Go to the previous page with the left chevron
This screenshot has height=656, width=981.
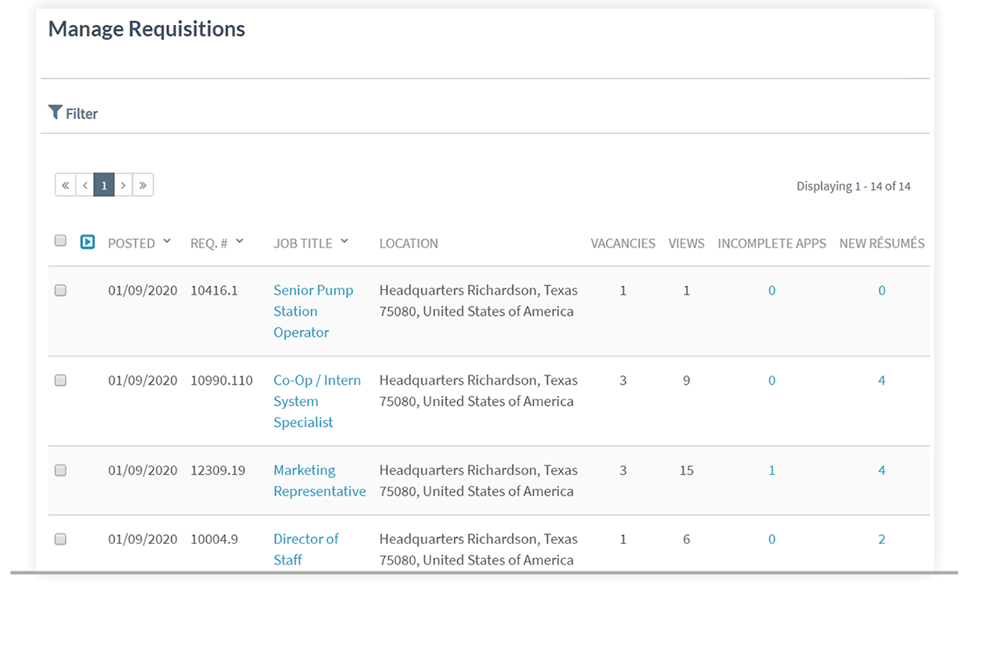(85, 185)
